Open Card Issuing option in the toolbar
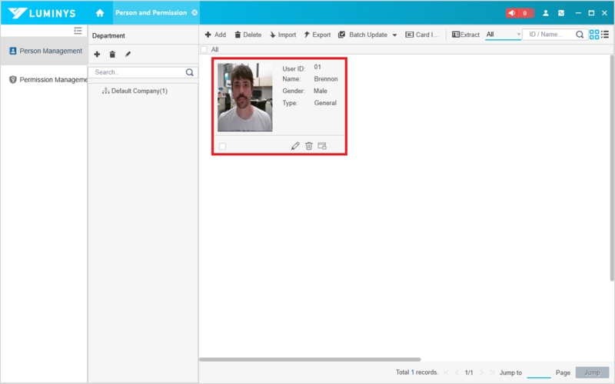615x384 pixels. point(422,35)
